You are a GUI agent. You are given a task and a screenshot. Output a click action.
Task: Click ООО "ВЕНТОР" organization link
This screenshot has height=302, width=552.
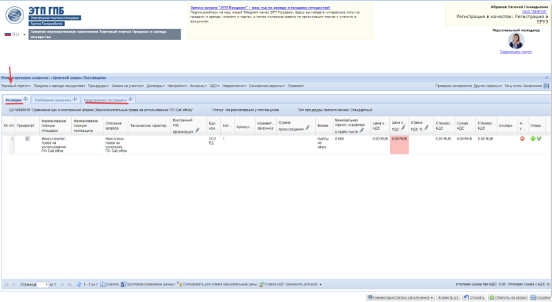pos(535,12)
